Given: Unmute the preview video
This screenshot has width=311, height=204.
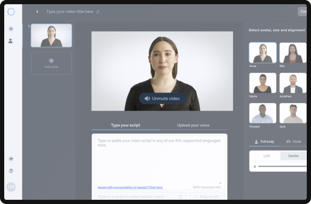Looking at the screenshot, I should tap(162, 98).
